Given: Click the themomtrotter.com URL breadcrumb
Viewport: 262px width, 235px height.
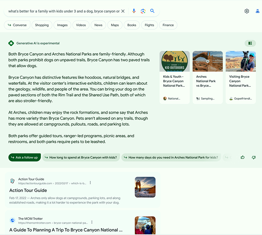Looking at the screenshot, I should point(53,223).
